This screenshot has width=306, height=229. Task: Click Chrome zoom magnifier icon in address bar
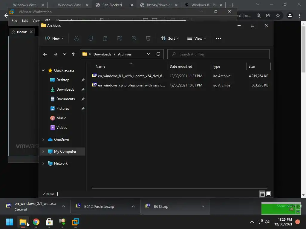(259, 16)
